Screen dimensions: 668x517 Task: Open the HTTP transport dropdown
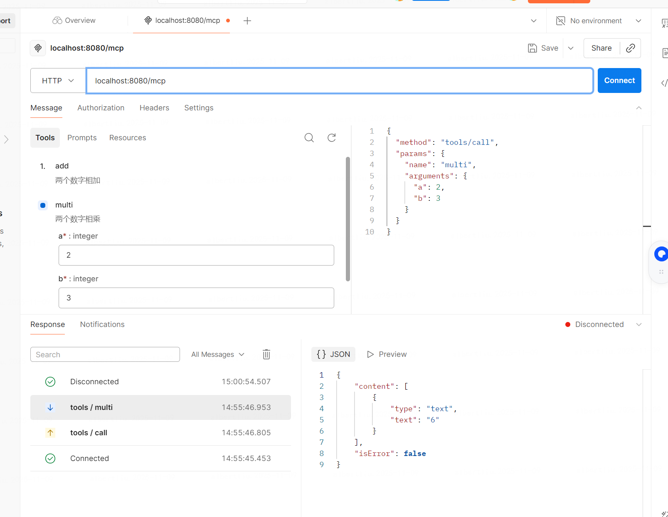pyautogui.click(x=58, y=80)
